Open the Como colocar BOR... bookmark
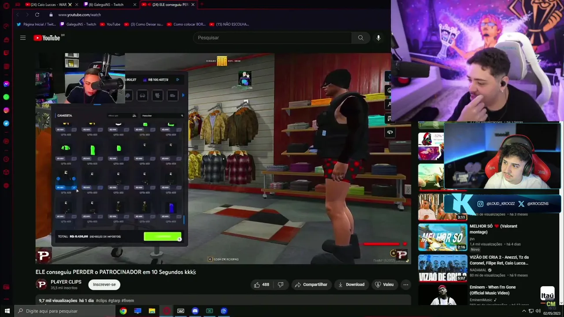 [186, 24]
